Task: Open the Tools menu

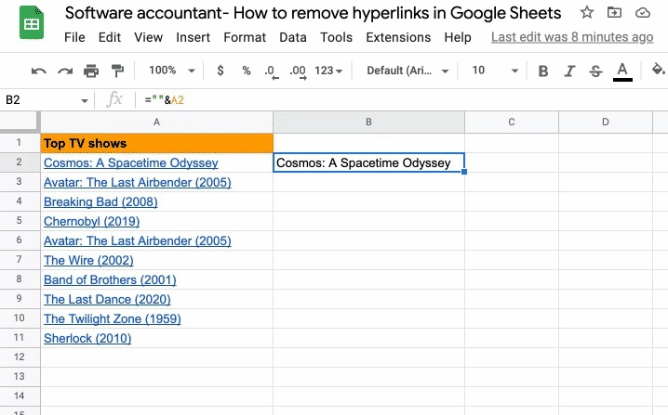Action: (x=336, y=37)
